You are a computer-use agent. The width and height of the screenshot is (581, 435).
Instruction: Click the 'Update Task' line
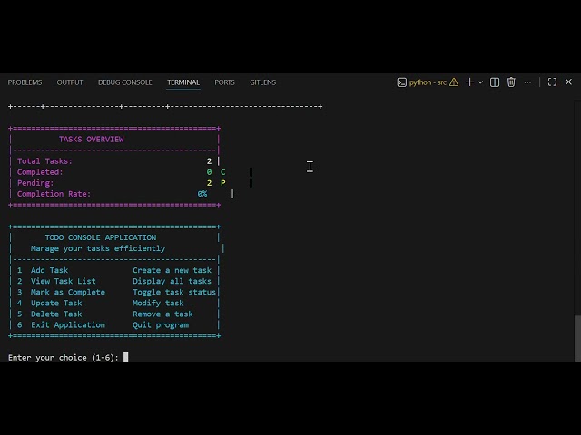click(56, 303)
